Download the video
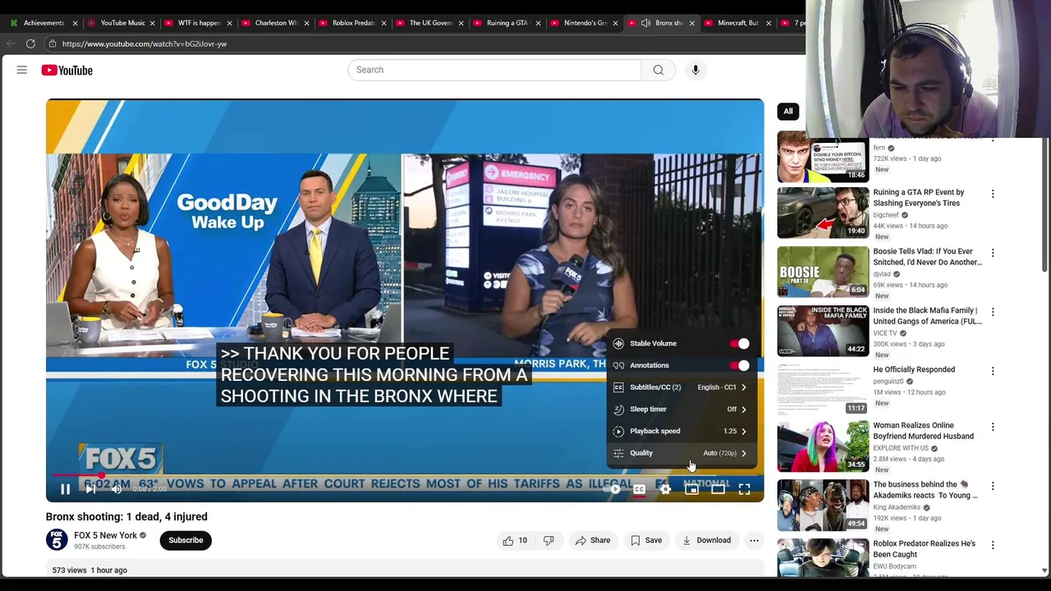1051x591 pixels. coord(706,540)
